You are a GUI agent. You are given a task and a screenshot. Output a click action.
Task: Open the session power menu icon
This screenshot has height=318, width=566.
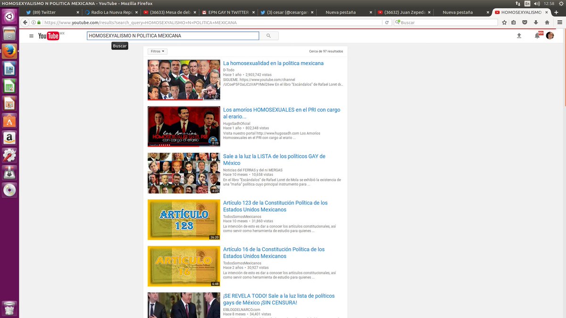[x=560, y=3]
